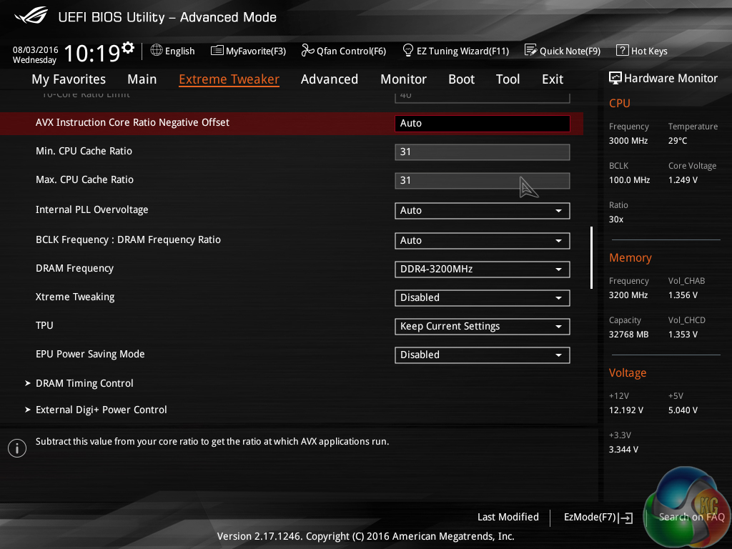Open the Xtreme Tweaking dropdown

(483, 298)
